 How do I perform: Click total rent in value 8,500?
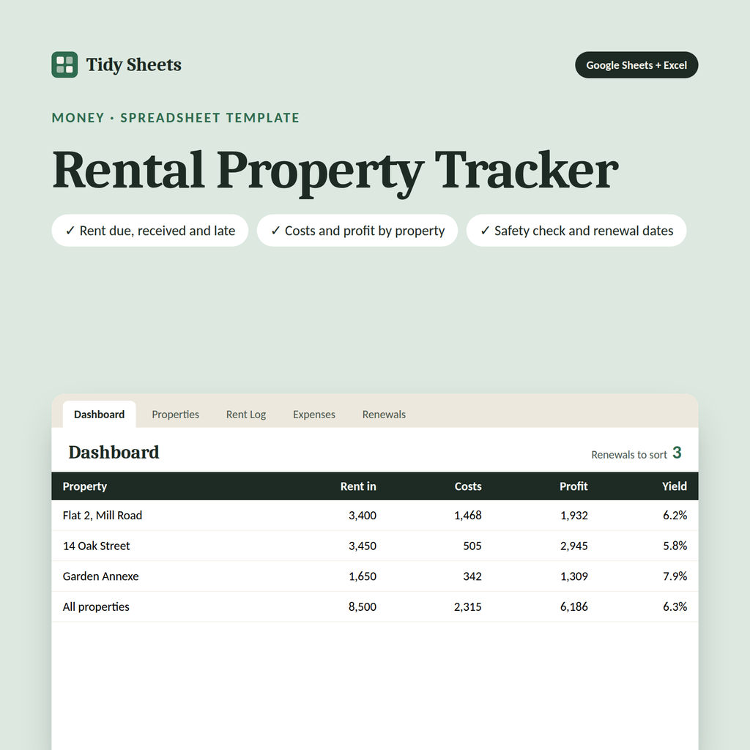pyautogui.click(x=362, y=607)
